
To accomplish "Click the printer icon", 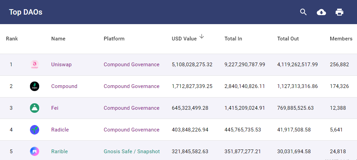I will pos(339,12).
